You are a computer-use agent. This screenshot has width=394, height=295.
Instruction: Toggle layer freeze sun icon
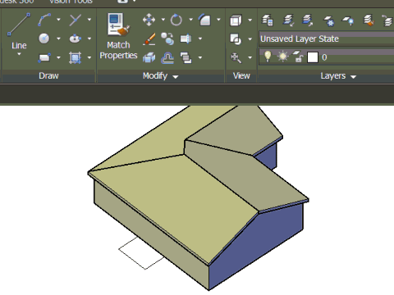(x=282, y=57)
